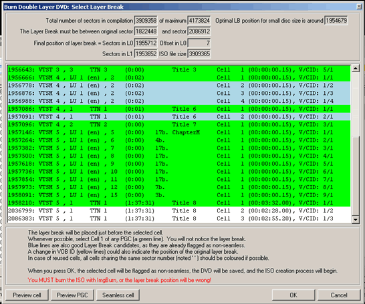This screenshot has width=365, height=304.
Task: Select row 1957382 VTSM 5 menu 7
Action: (179, 148)
